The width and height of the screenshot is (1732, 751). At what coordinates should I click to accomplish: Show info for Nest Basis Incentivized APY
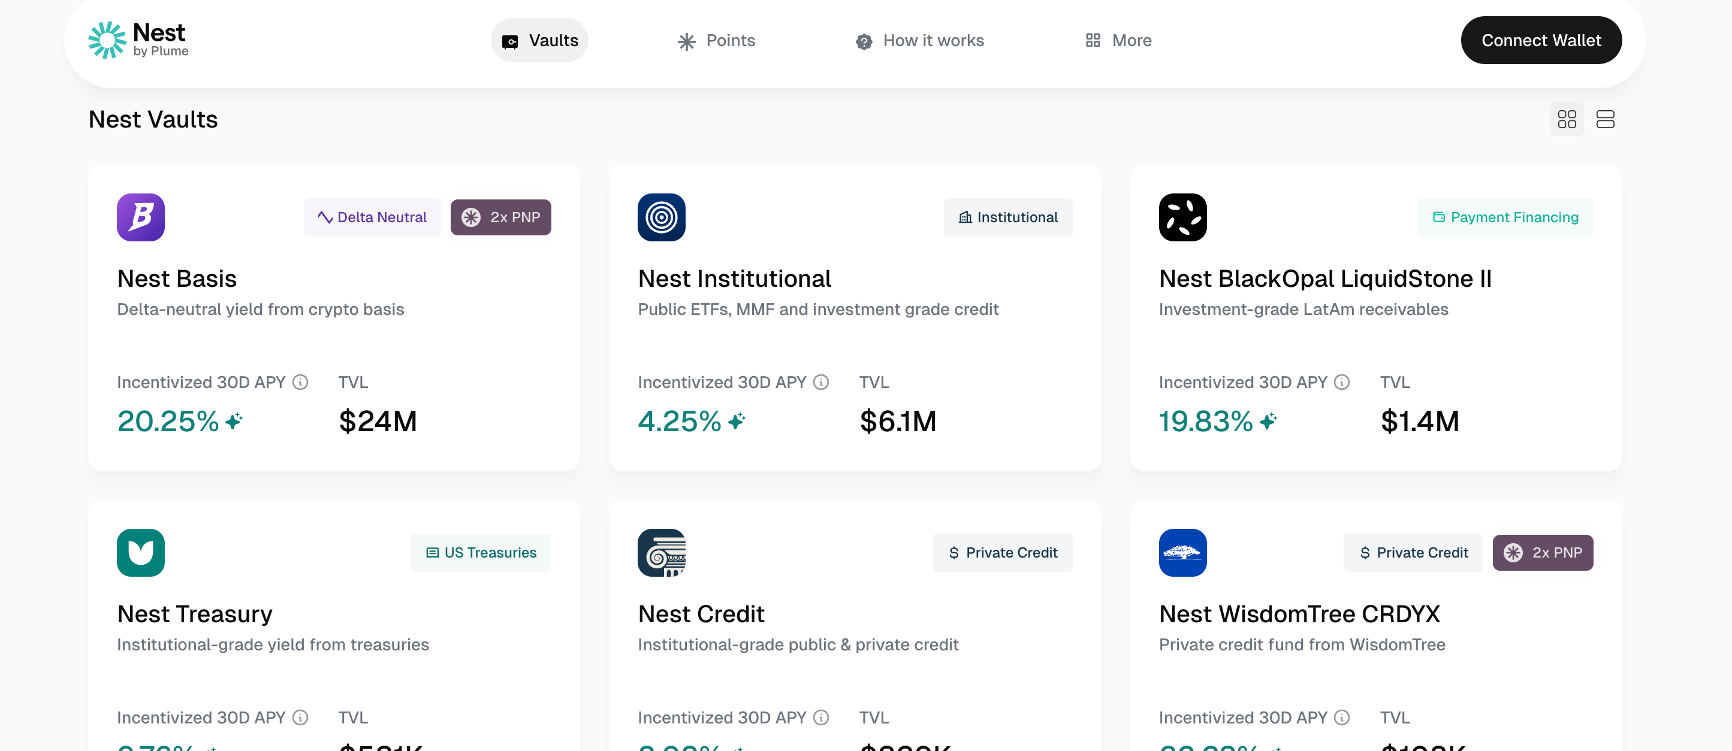tap(300, 382)
